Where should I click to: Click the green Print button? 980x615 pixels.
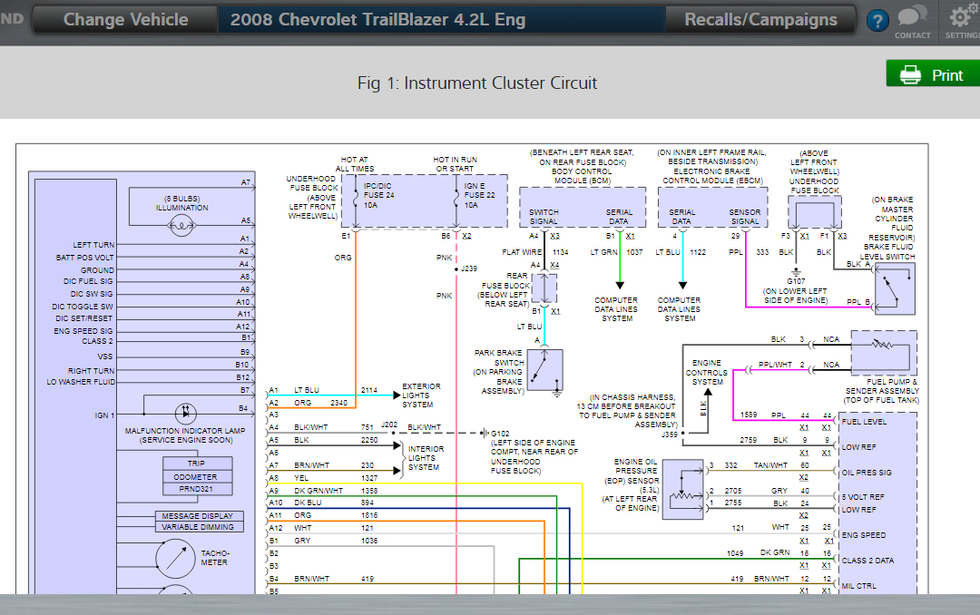(x=933, y=74)
